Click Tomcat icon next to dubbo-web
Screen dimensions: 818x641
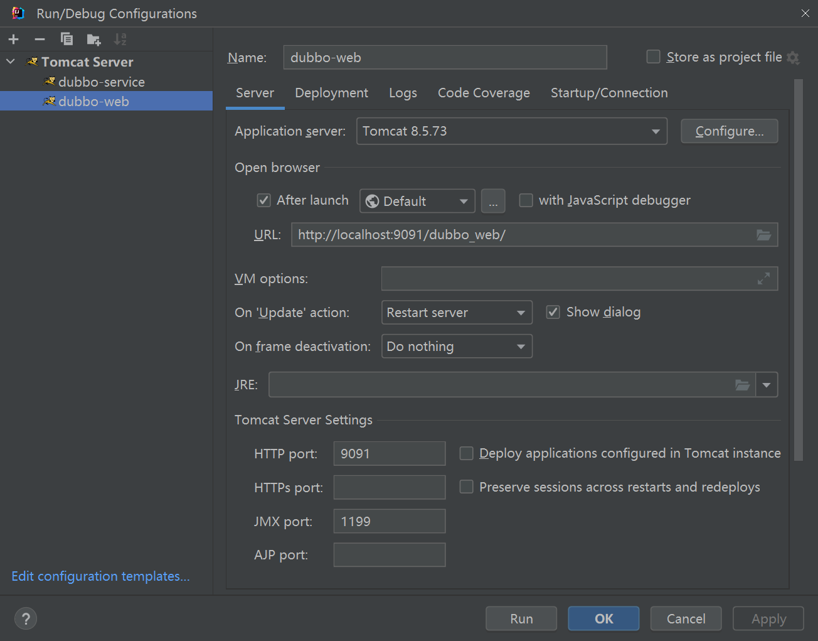[x=50, y=101]
